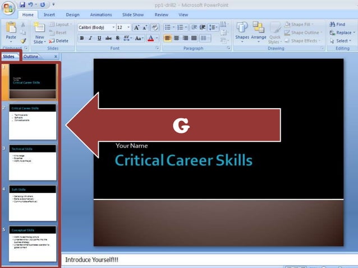358x268 pixels.
Task: Grow the font size
Action: coord(136,27)
